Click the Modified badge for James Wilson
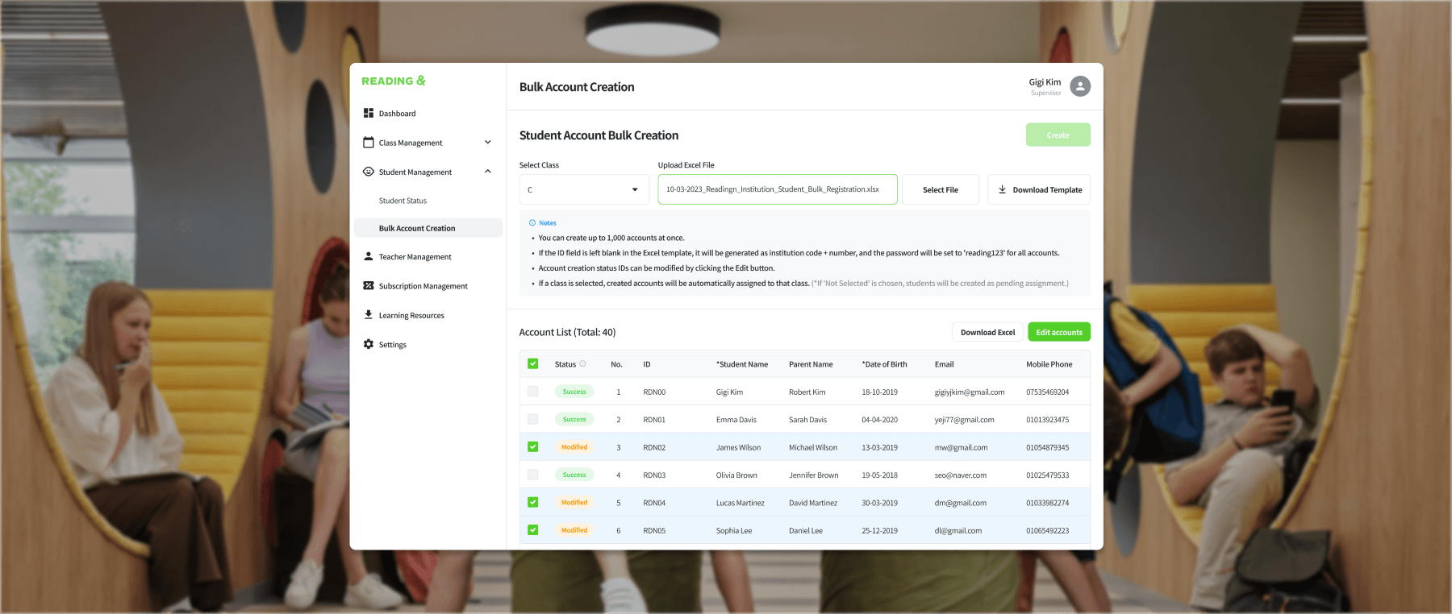This screenshot has width=1452, height=614. (574, 447)
